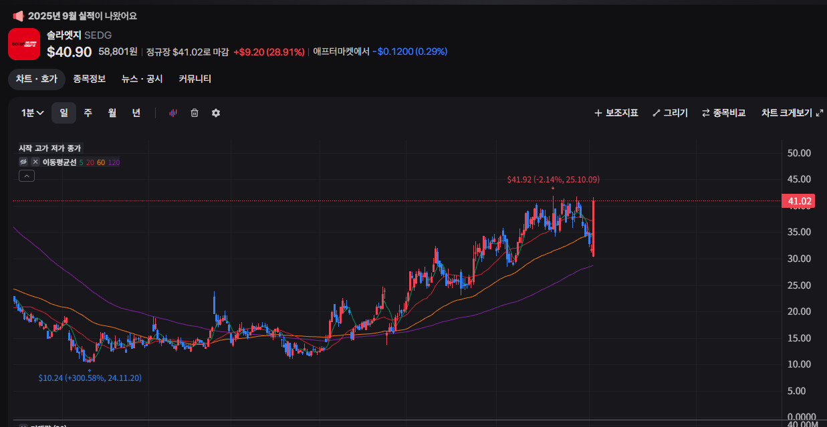Click the 41.02 price tag on axis
827x427 pixels.
click(800, 201)
